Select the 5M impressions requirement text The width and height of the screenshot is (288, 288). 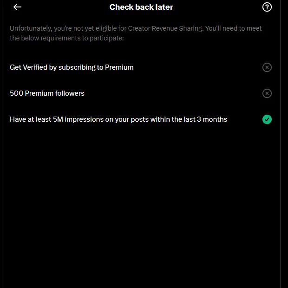118,119
